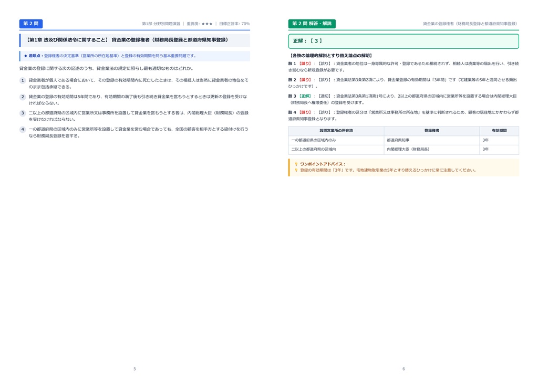The height and width of the screenshot is (380, 538).
Task: Select answer choice number 4 circle
Action: (23, 129)
